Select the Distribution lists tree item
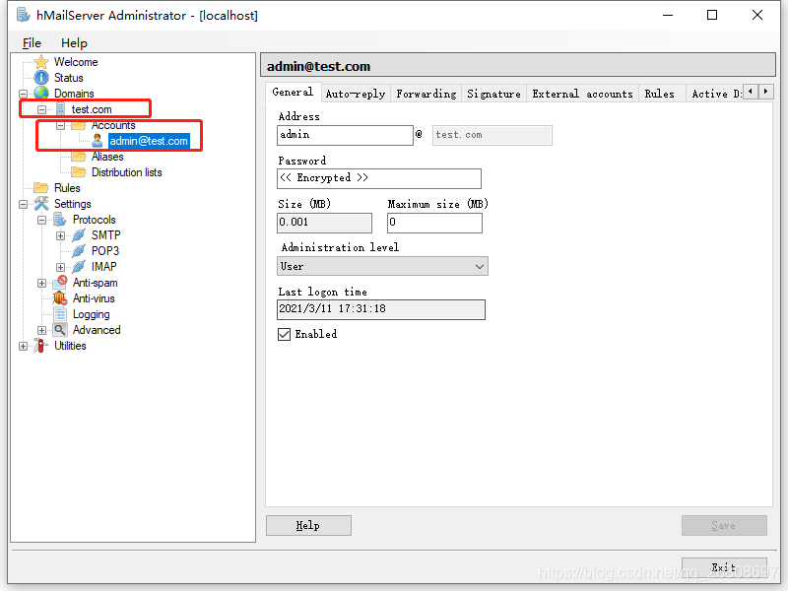788x591 pixels. click(x=127, y=172)
